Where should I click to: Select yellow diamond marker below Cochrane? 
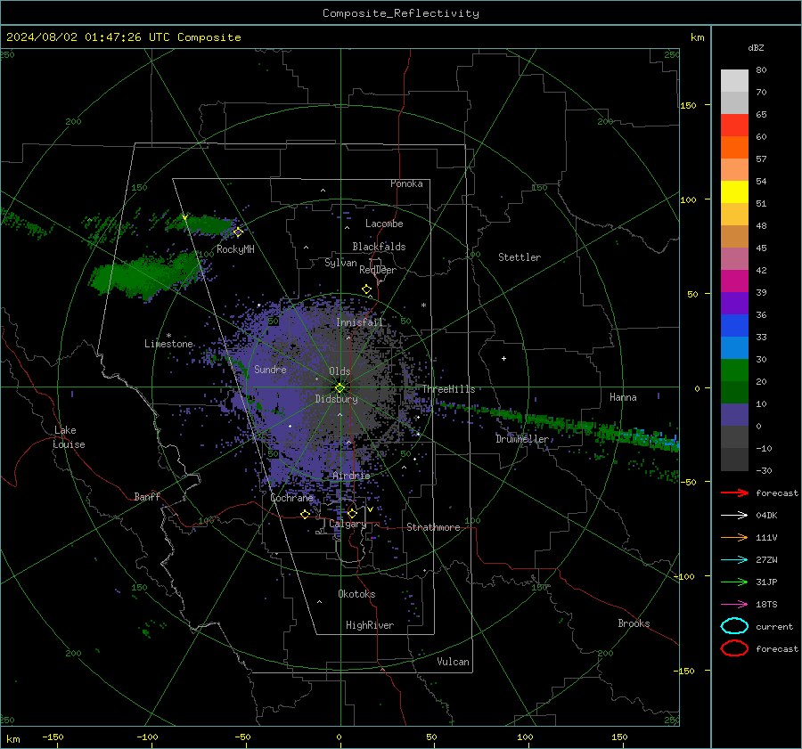coord(305,515)
